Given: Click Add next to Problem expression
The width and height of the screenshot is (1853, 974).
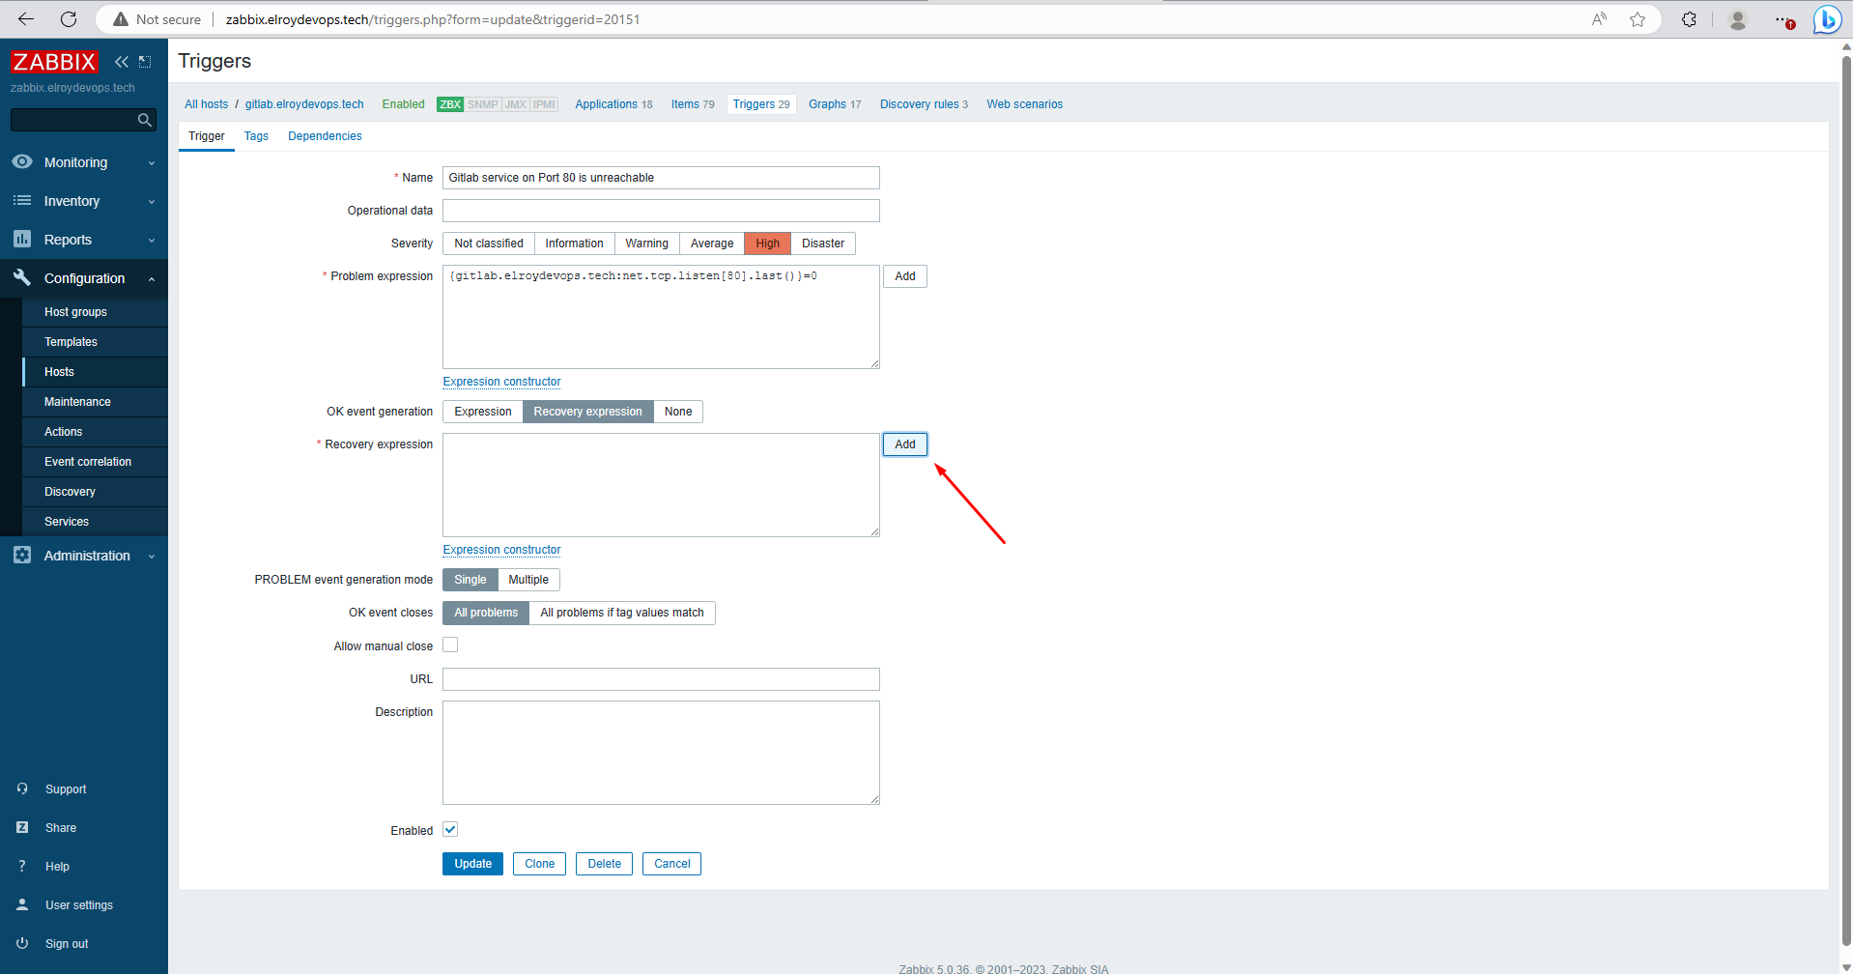Looking at the screenshot, I should [905, 276].
